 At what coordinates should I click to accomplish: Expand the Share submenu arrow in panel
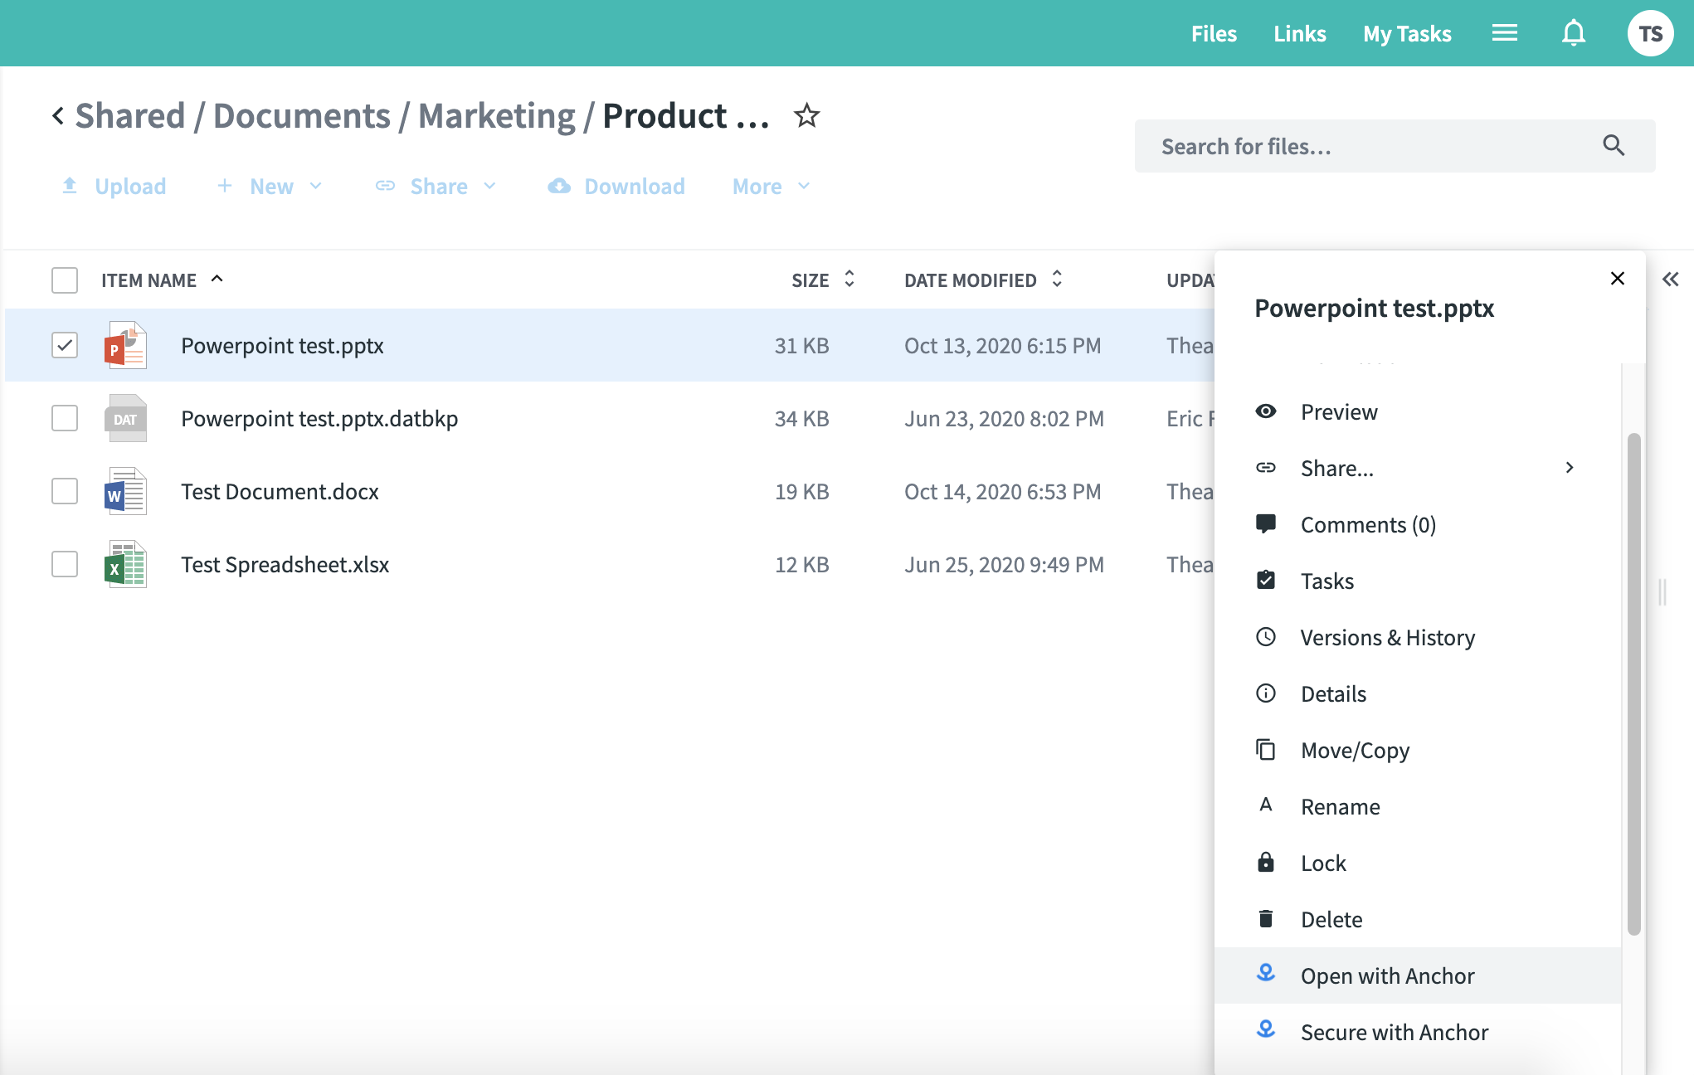(1569, 468)
